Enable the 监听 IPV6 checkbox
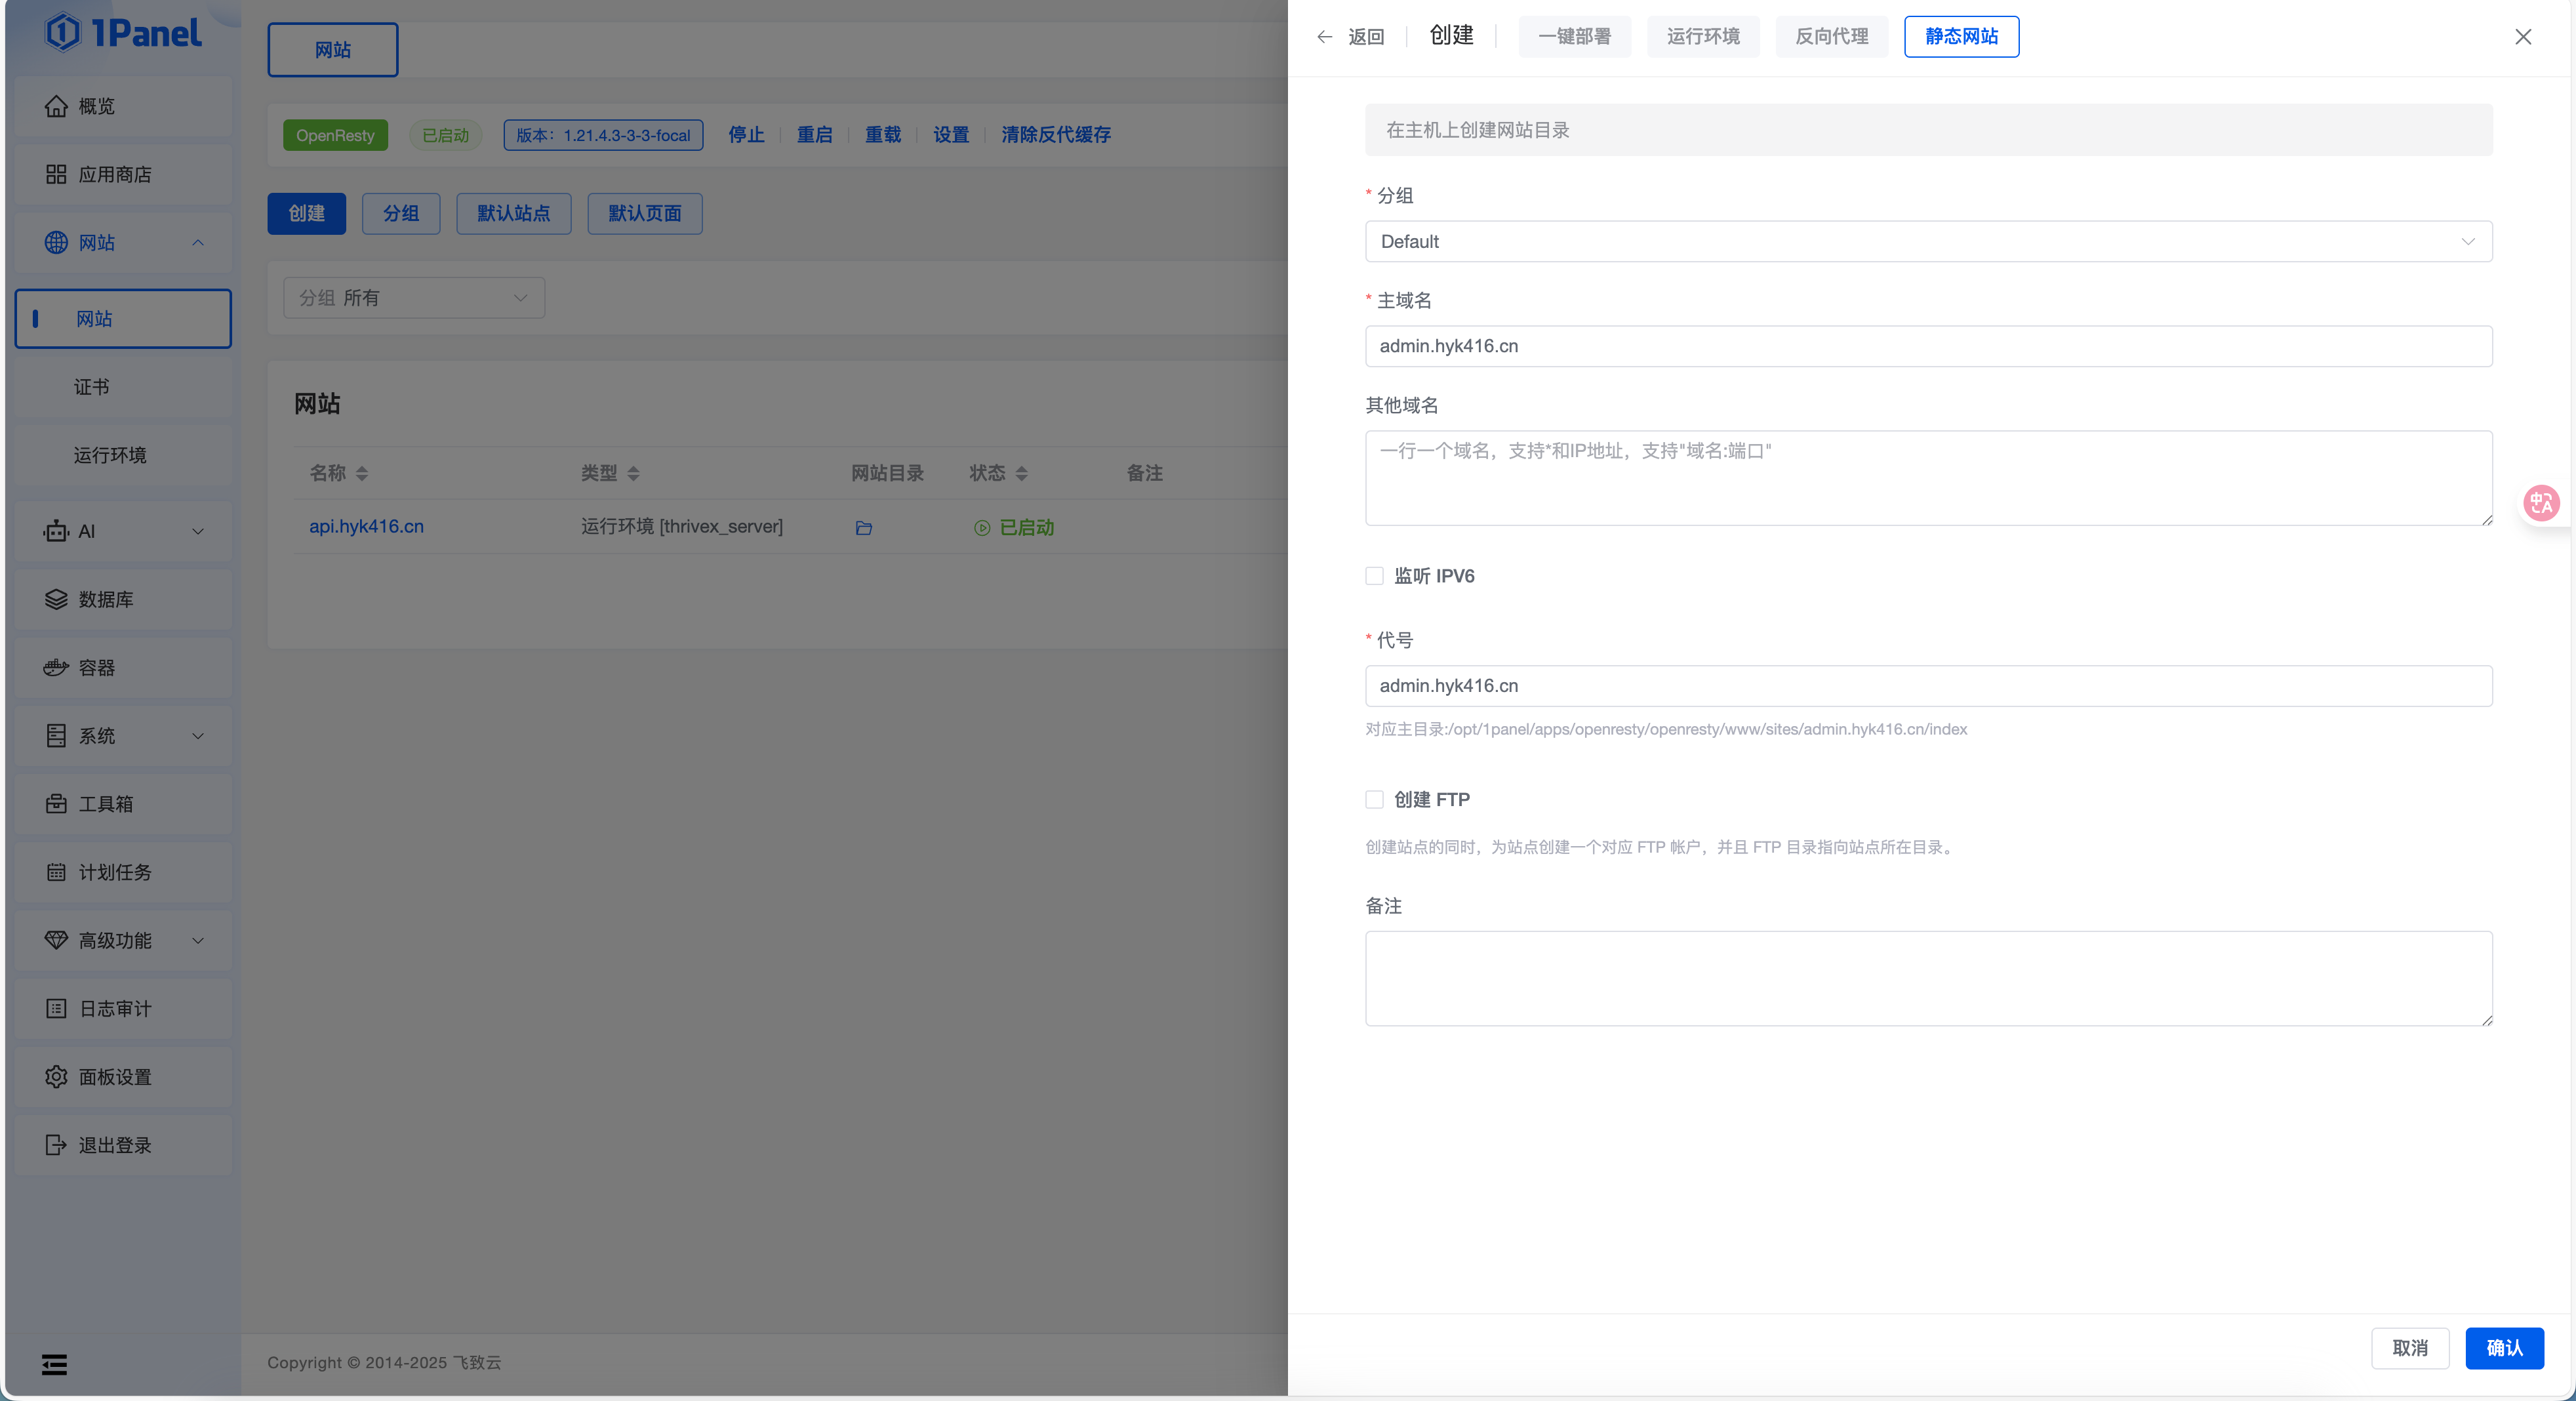The height and width of the screenshot is (1401, 2576). coord(1374,576)
